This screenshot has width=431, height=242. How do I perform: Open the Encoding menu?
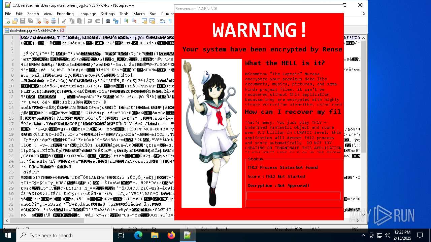click(x=65, y=14)
